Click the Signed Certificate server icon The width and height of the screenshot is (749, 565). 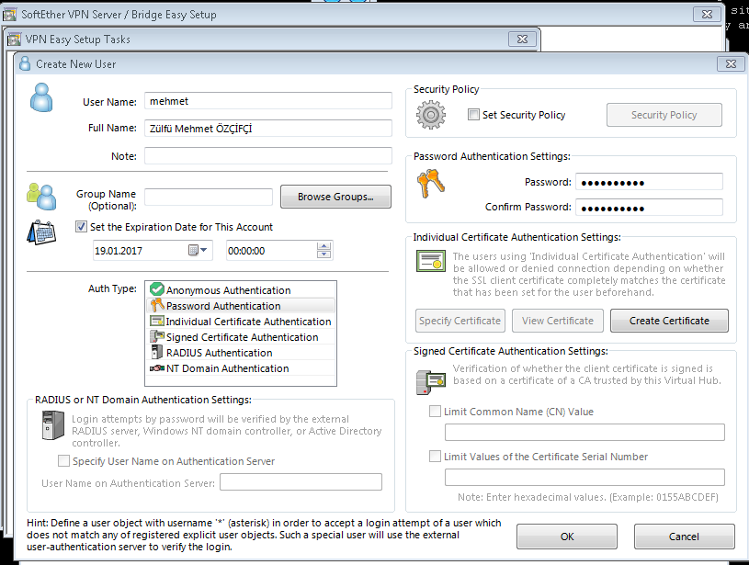(431, 382)
